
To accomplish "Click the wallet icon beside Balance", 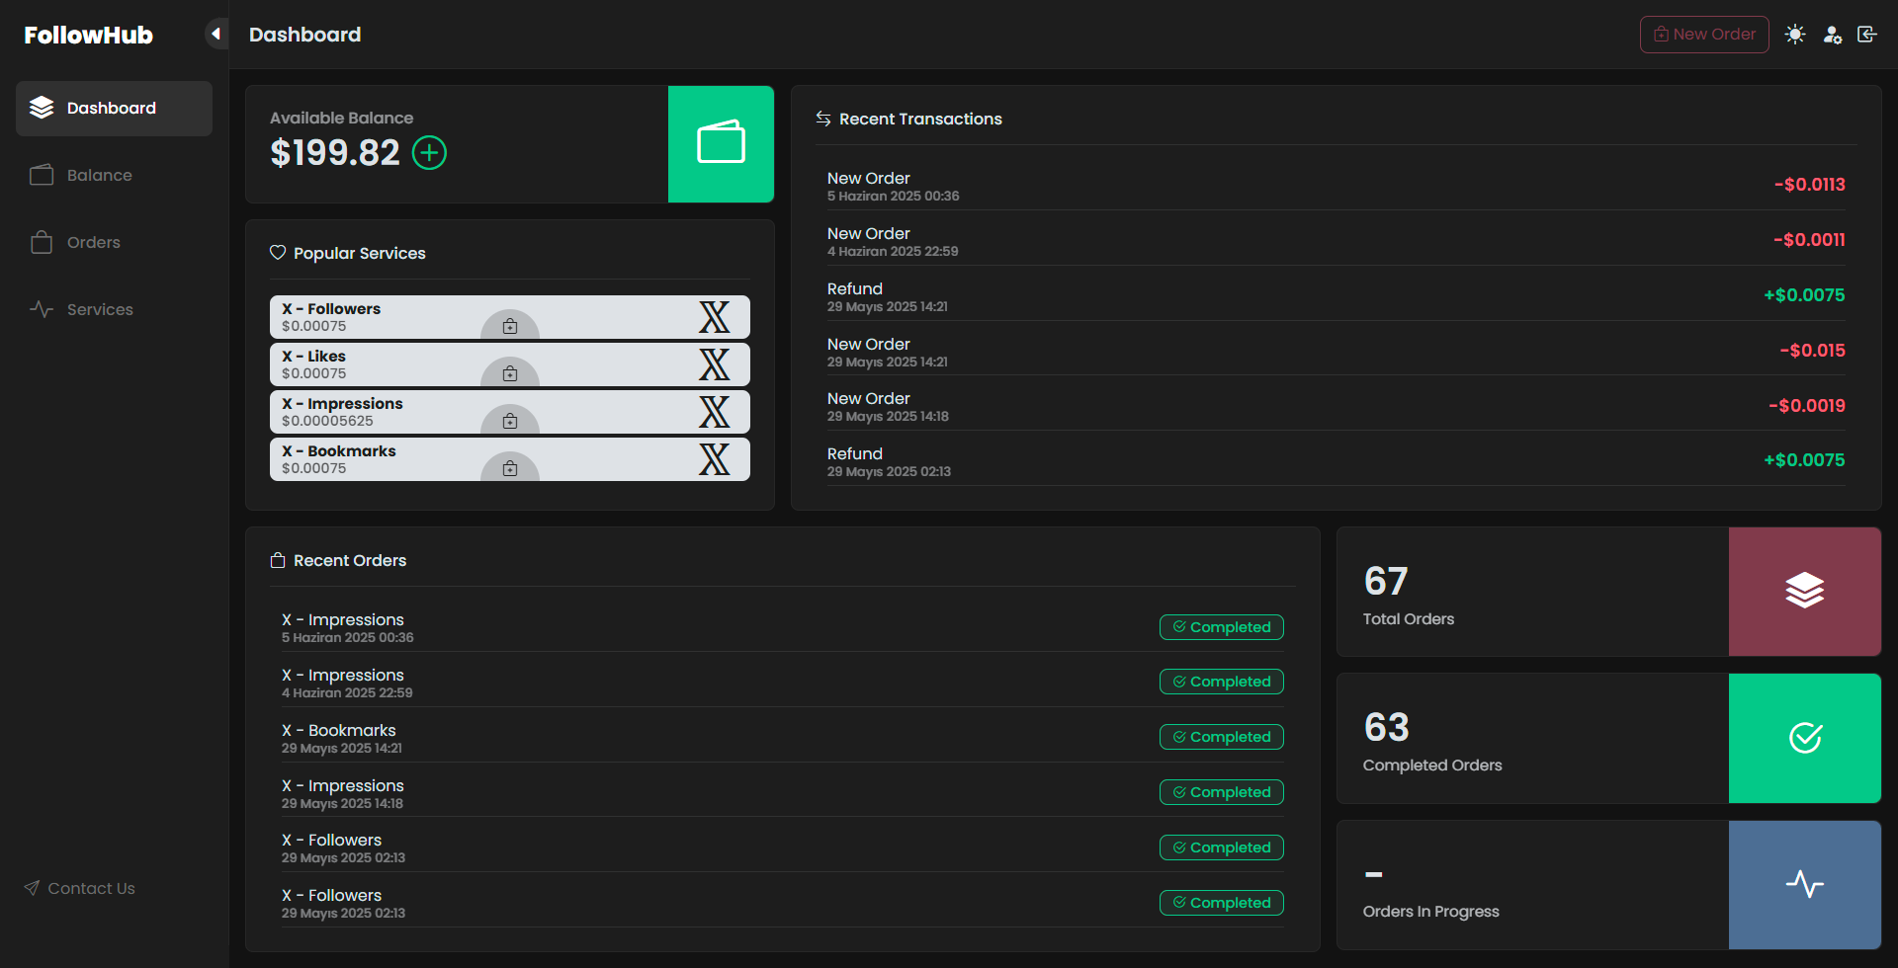I will click(x=41, y=175).
